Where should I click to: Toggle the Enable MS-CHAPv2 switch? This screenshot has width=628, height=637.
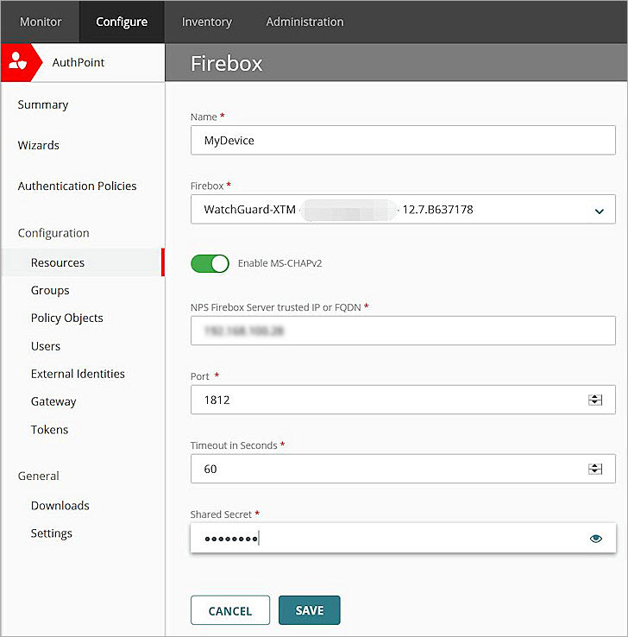[x=210, y=263]
